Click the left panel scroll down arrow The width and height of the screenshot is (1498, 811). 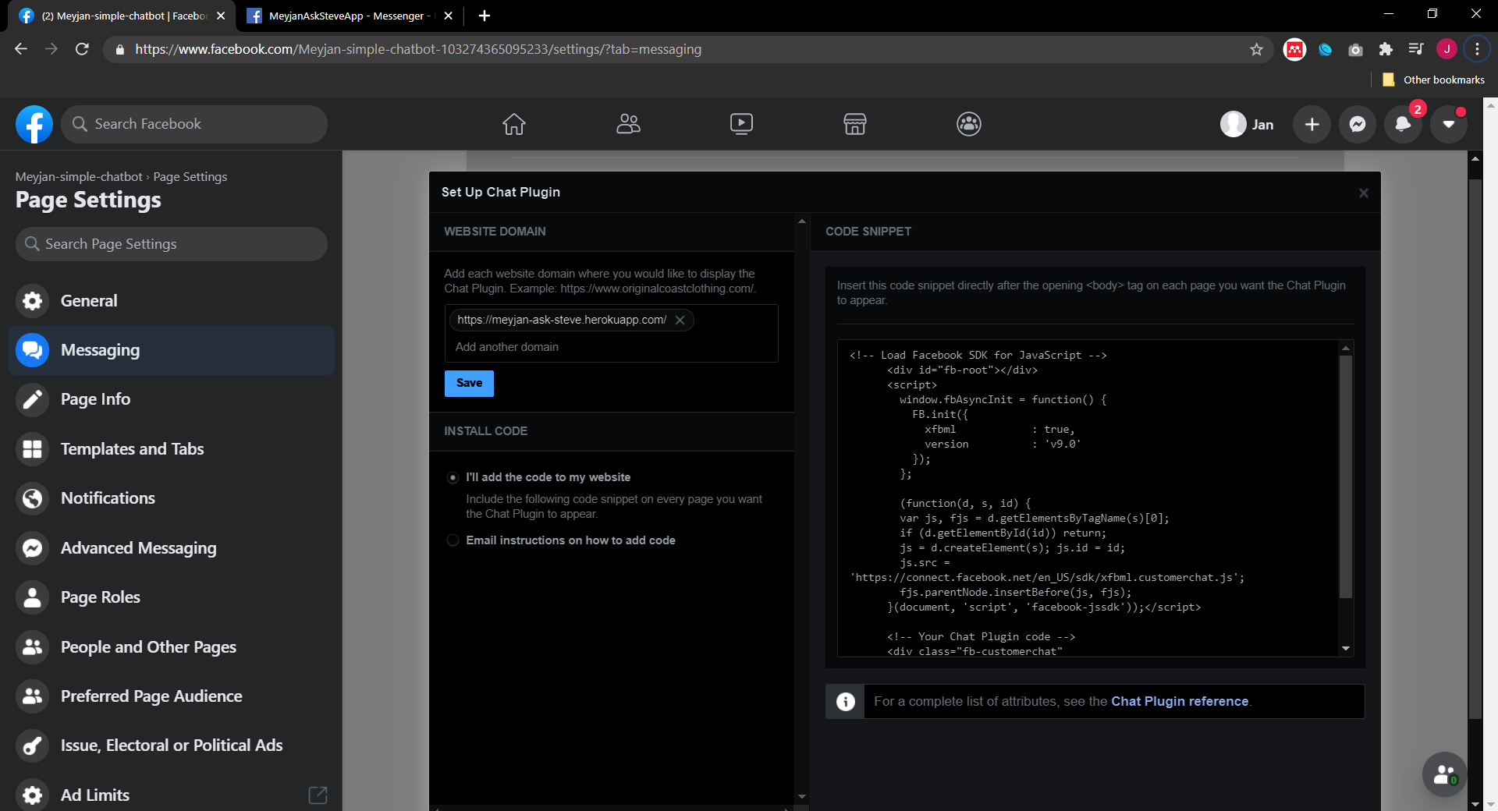coord(801,796)
